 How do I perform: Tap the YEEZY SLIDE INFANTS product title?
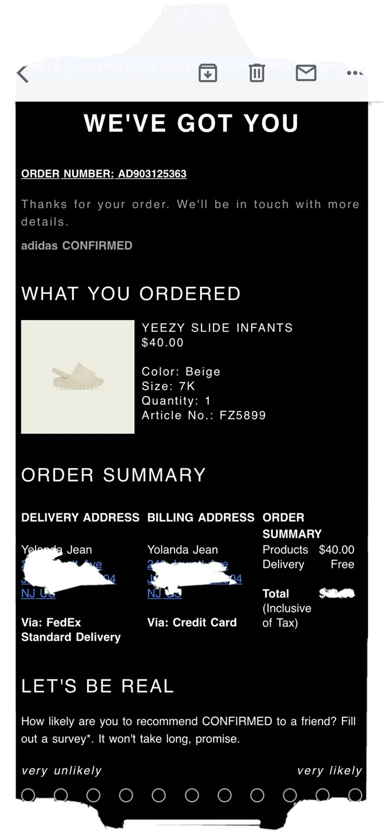click(217, 328)
